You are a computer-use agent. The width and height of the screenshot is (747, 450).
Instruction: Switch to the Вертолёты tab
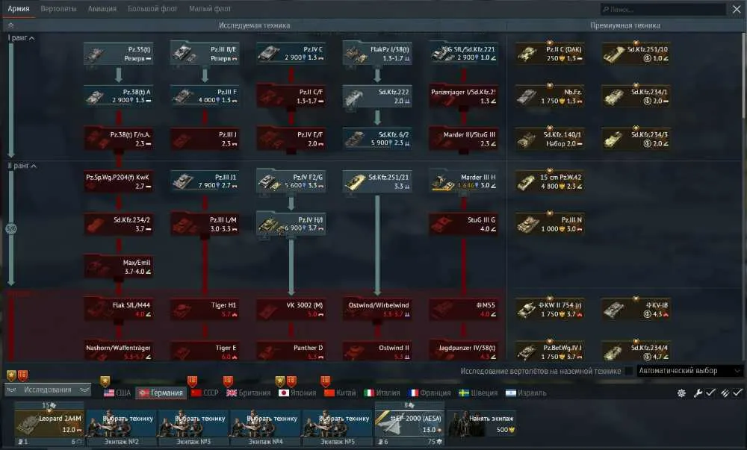point(58,8)
